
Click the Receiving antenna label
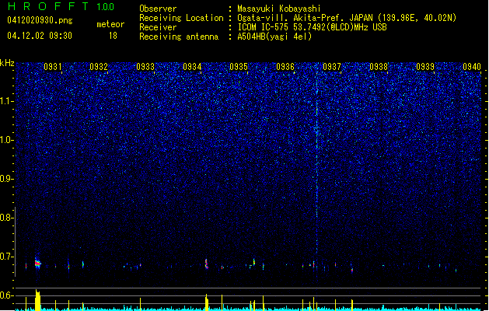(179, 37)
